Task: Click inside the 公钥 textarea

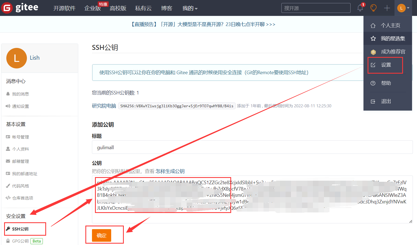Action: point(252,199)
